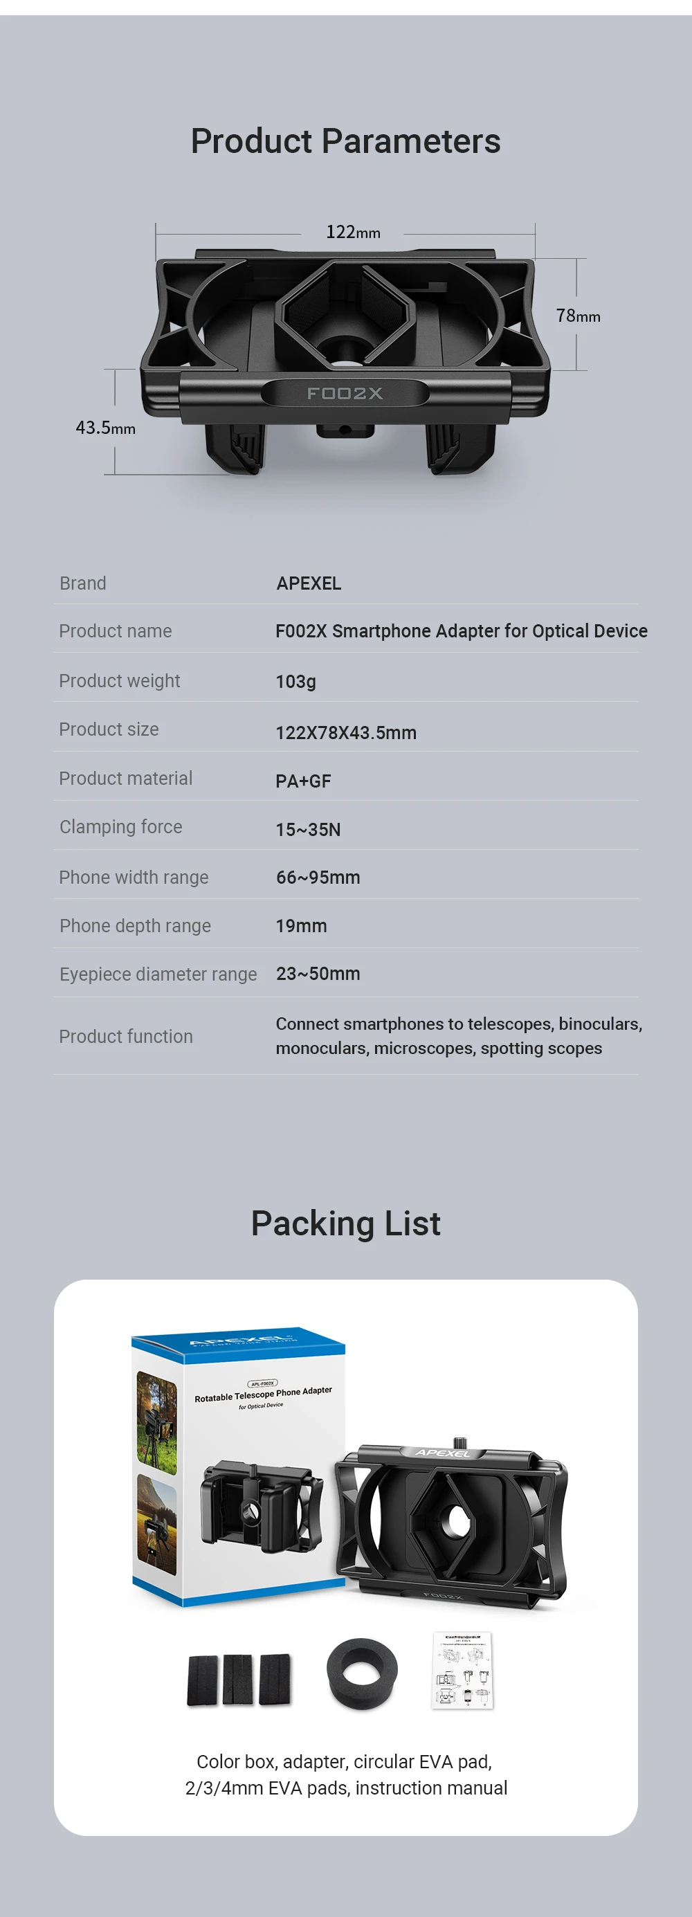Screen dimensions: 692x1917
Task: Click the 15~35N clamping force value
Action: (308, 830)
